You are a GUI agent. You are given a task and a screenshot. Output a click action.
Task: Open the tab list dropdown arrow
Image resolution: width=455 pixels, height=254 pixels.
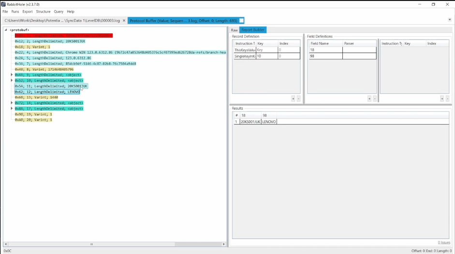tap(449, 20)
